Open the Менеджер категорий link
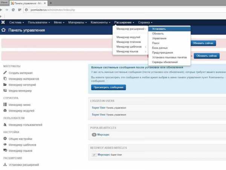 pyautogui.click(x=22, y=85)
